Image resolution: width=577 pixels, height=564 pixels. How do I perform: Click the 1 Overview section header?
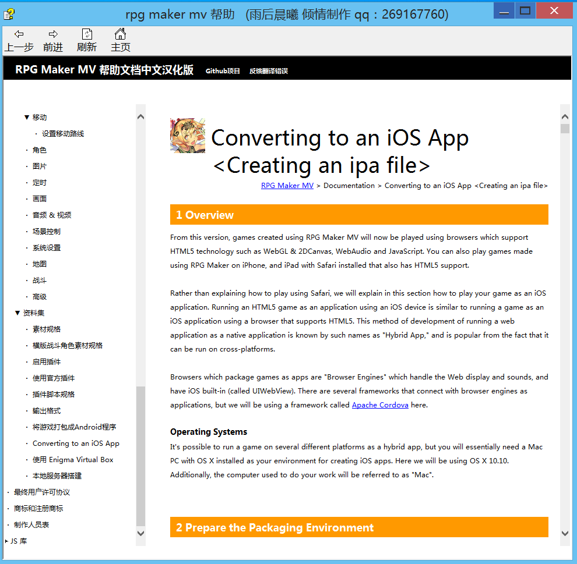point(359,215)
